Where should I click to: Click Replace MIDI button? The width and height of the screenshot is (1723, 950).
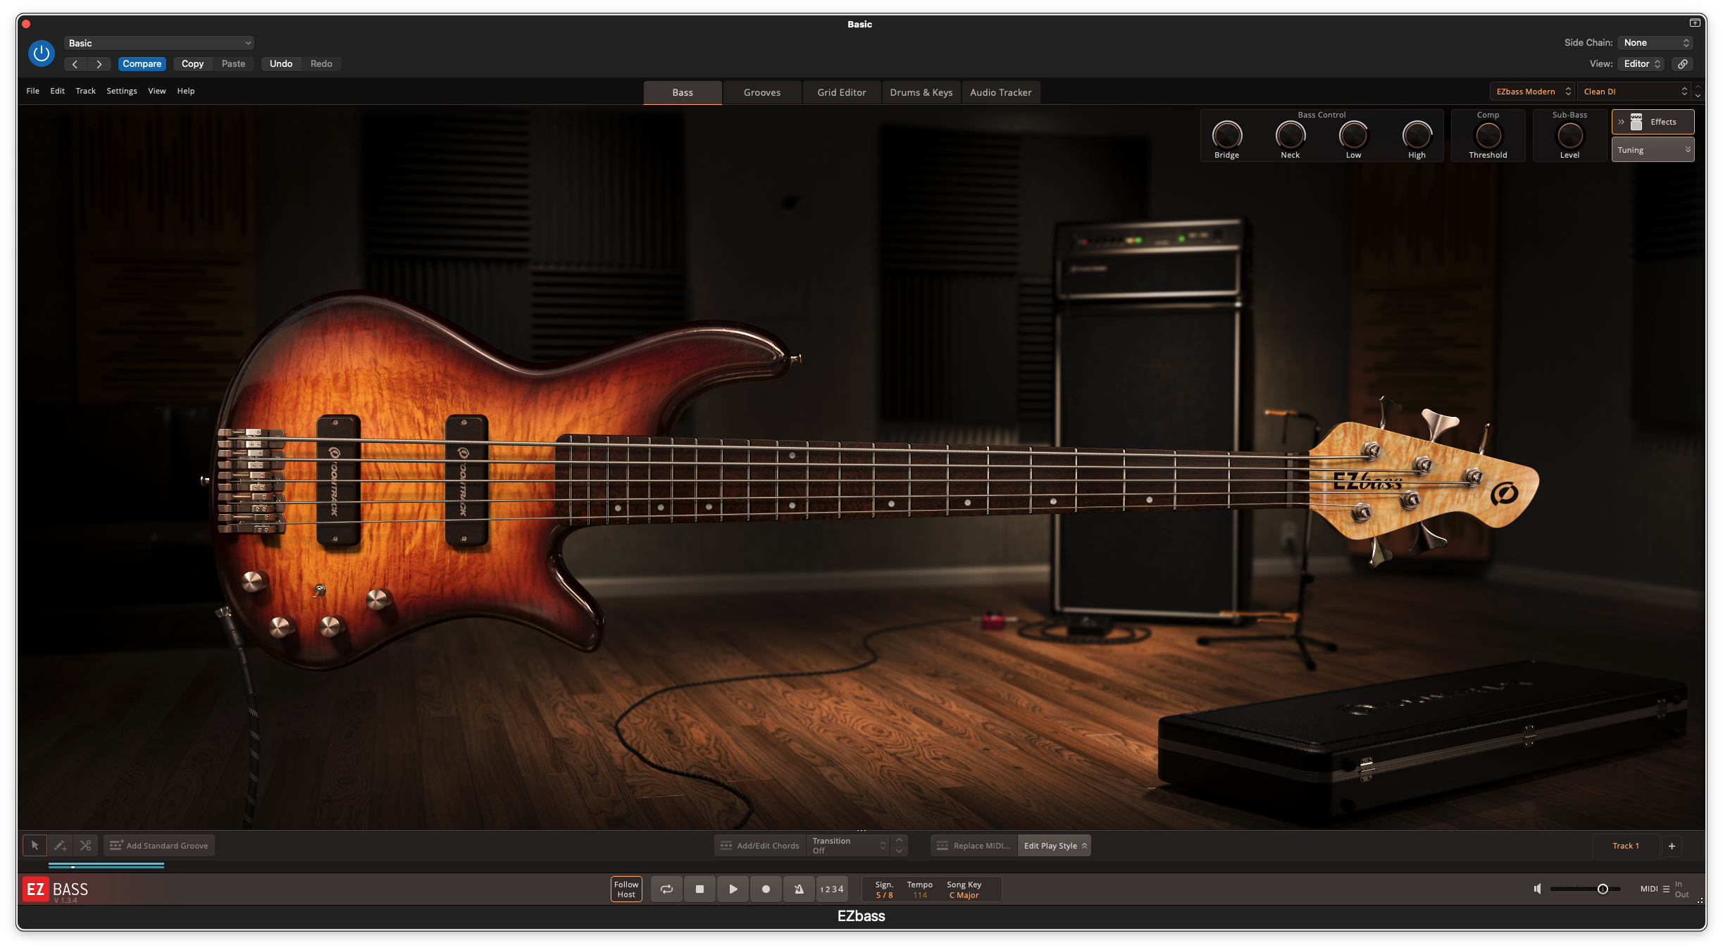click(974, 846)
